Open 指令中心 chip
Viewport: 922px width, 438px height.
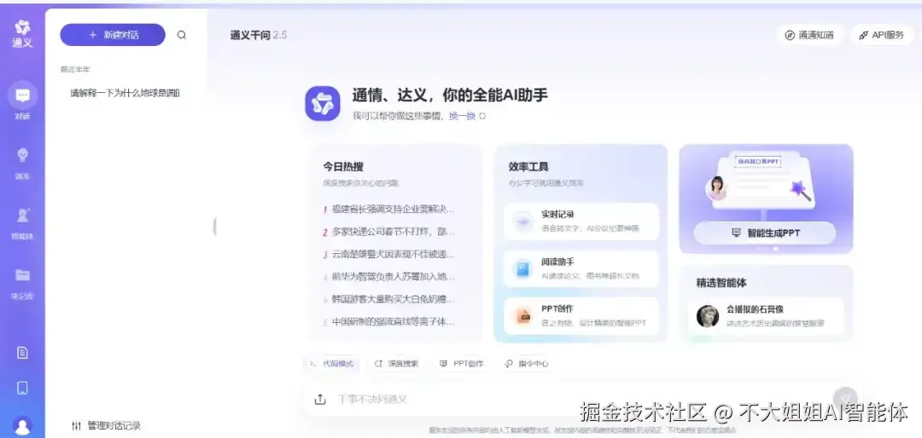[527, 363]
